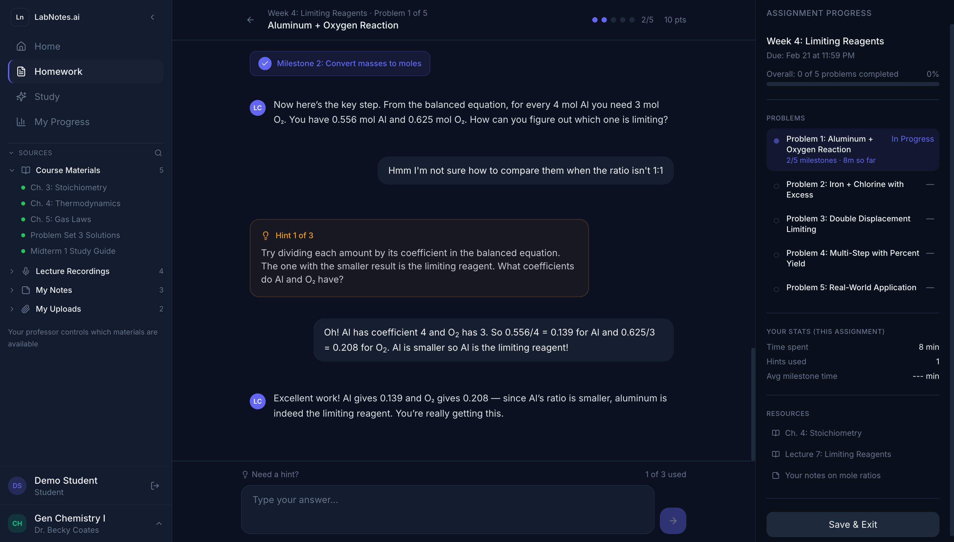Click the paperclip icon for My Uploads
This screenshot has width=954, height=542.
[25, 309]
